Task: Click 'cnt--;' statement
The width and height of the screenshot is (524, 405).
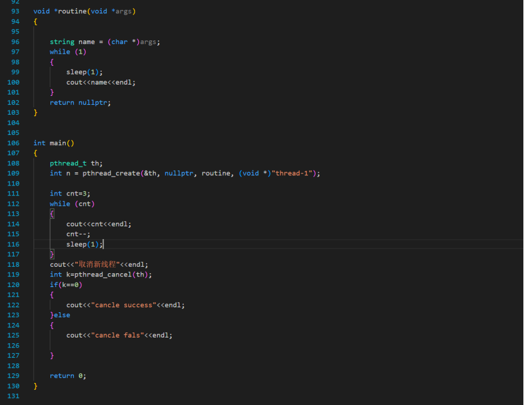Action: click(x=78, y=234)
